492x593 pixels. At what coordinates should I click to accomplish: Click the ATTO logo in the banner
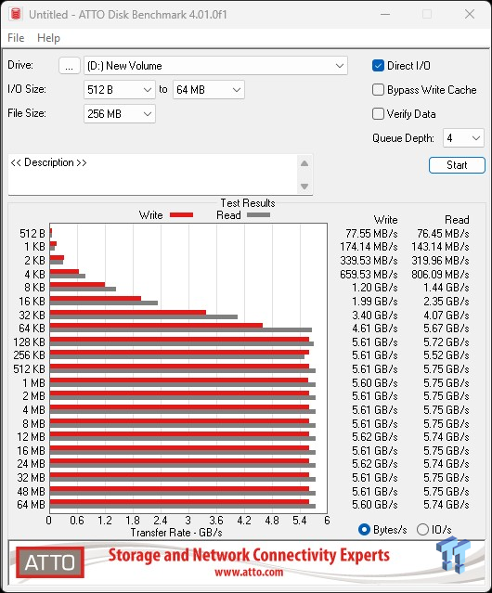pos(50,562)
